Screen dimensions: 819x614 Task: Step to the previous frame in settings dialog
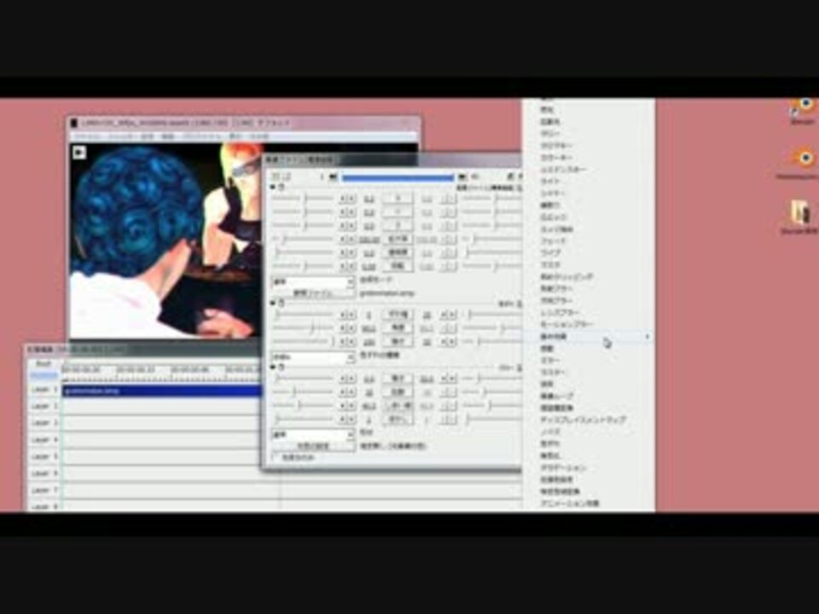coord(333,177)
